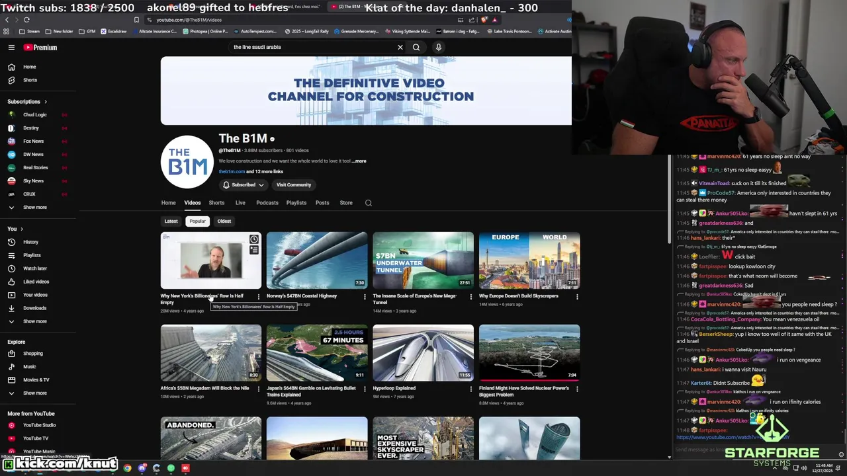Reload the page in the browser
Viewport: 847px width, 476px height.
pos(26,20)
